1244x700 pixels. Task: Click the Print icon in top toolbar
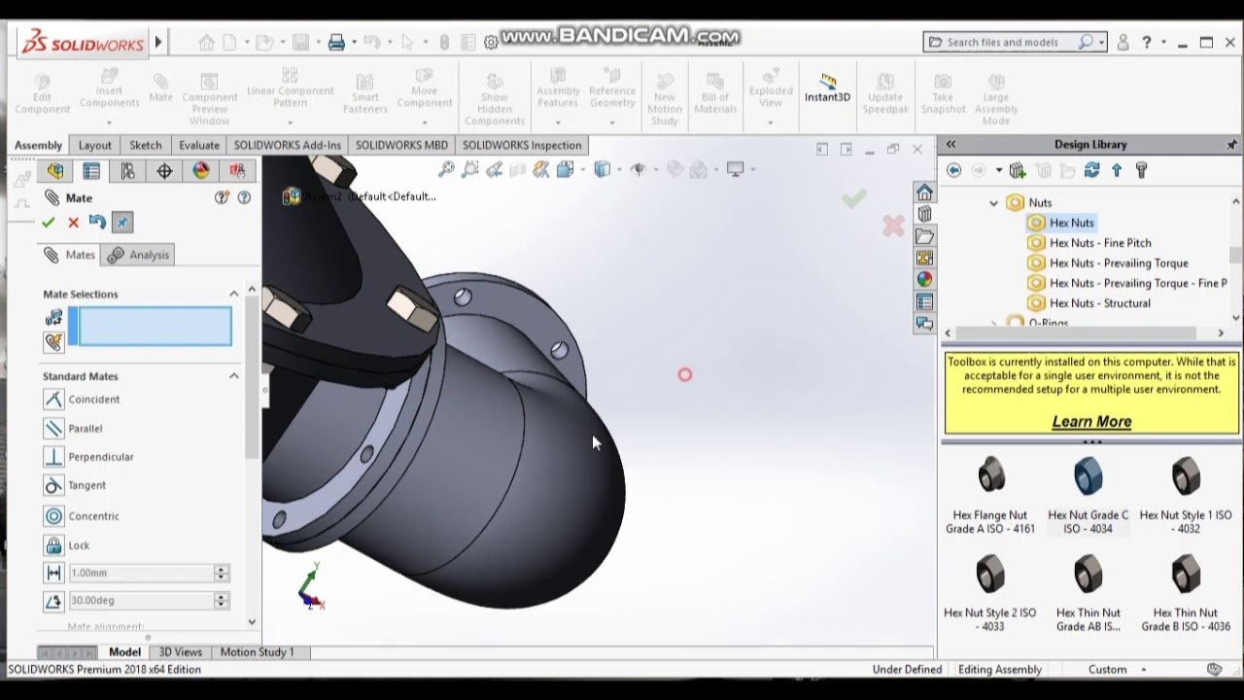[x=336, y=42]
